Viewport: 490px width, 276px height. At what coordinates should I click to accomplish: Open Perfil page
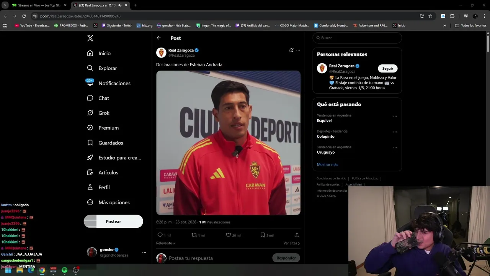98,187
